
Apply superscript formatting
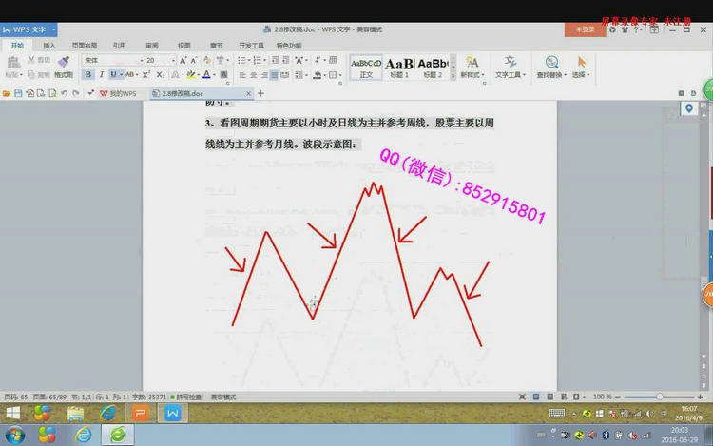[147, 74]
